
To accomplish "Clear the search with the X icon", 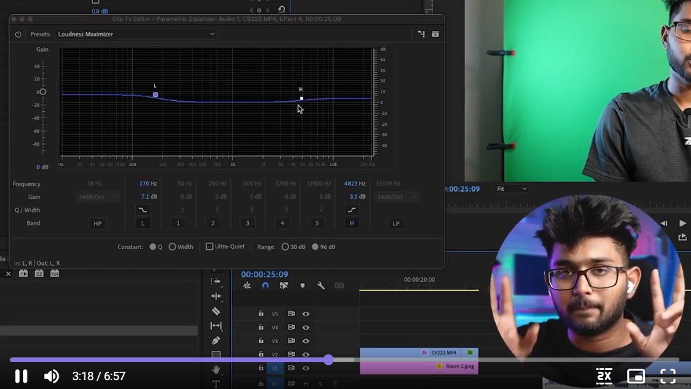I will pos(8,274).
